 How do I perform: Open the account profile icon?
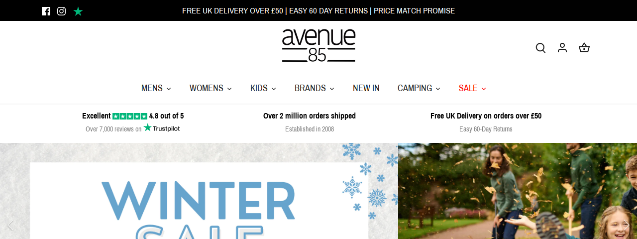(562, 48)
